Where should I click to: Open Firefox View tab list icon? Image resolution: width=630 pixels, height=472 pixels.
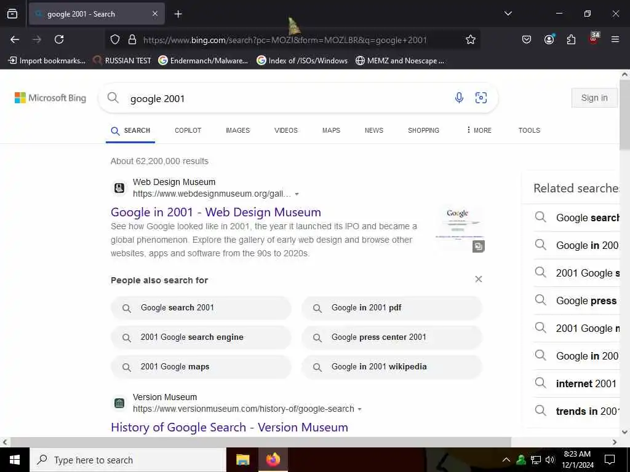click(12, 14)
